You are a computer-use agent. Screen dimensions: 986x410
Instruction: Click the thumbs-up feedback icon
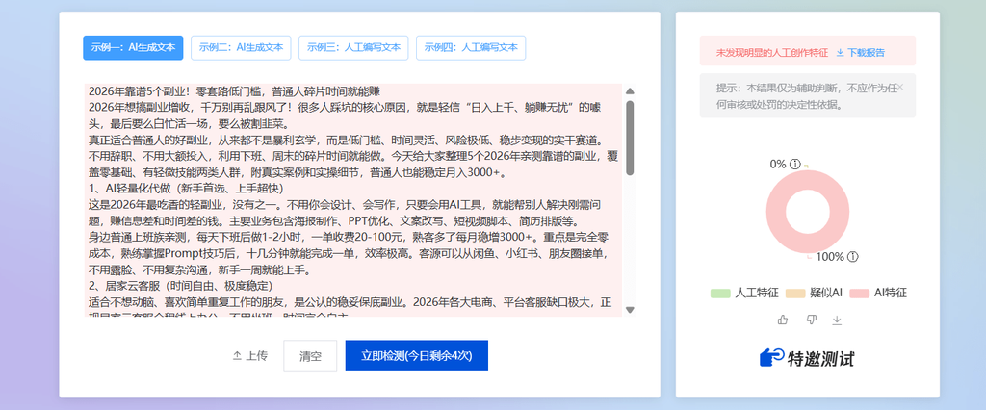tap(783, 320)
